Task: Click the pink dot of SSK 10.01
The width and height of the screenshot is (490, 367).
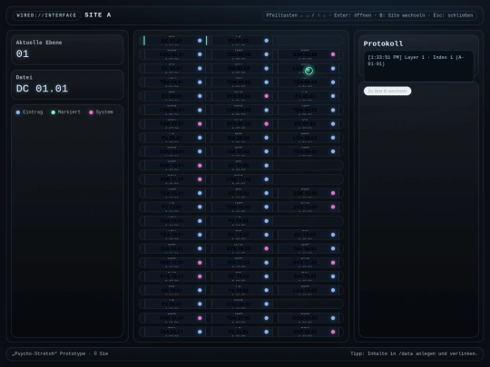Action: coord(200,166)
